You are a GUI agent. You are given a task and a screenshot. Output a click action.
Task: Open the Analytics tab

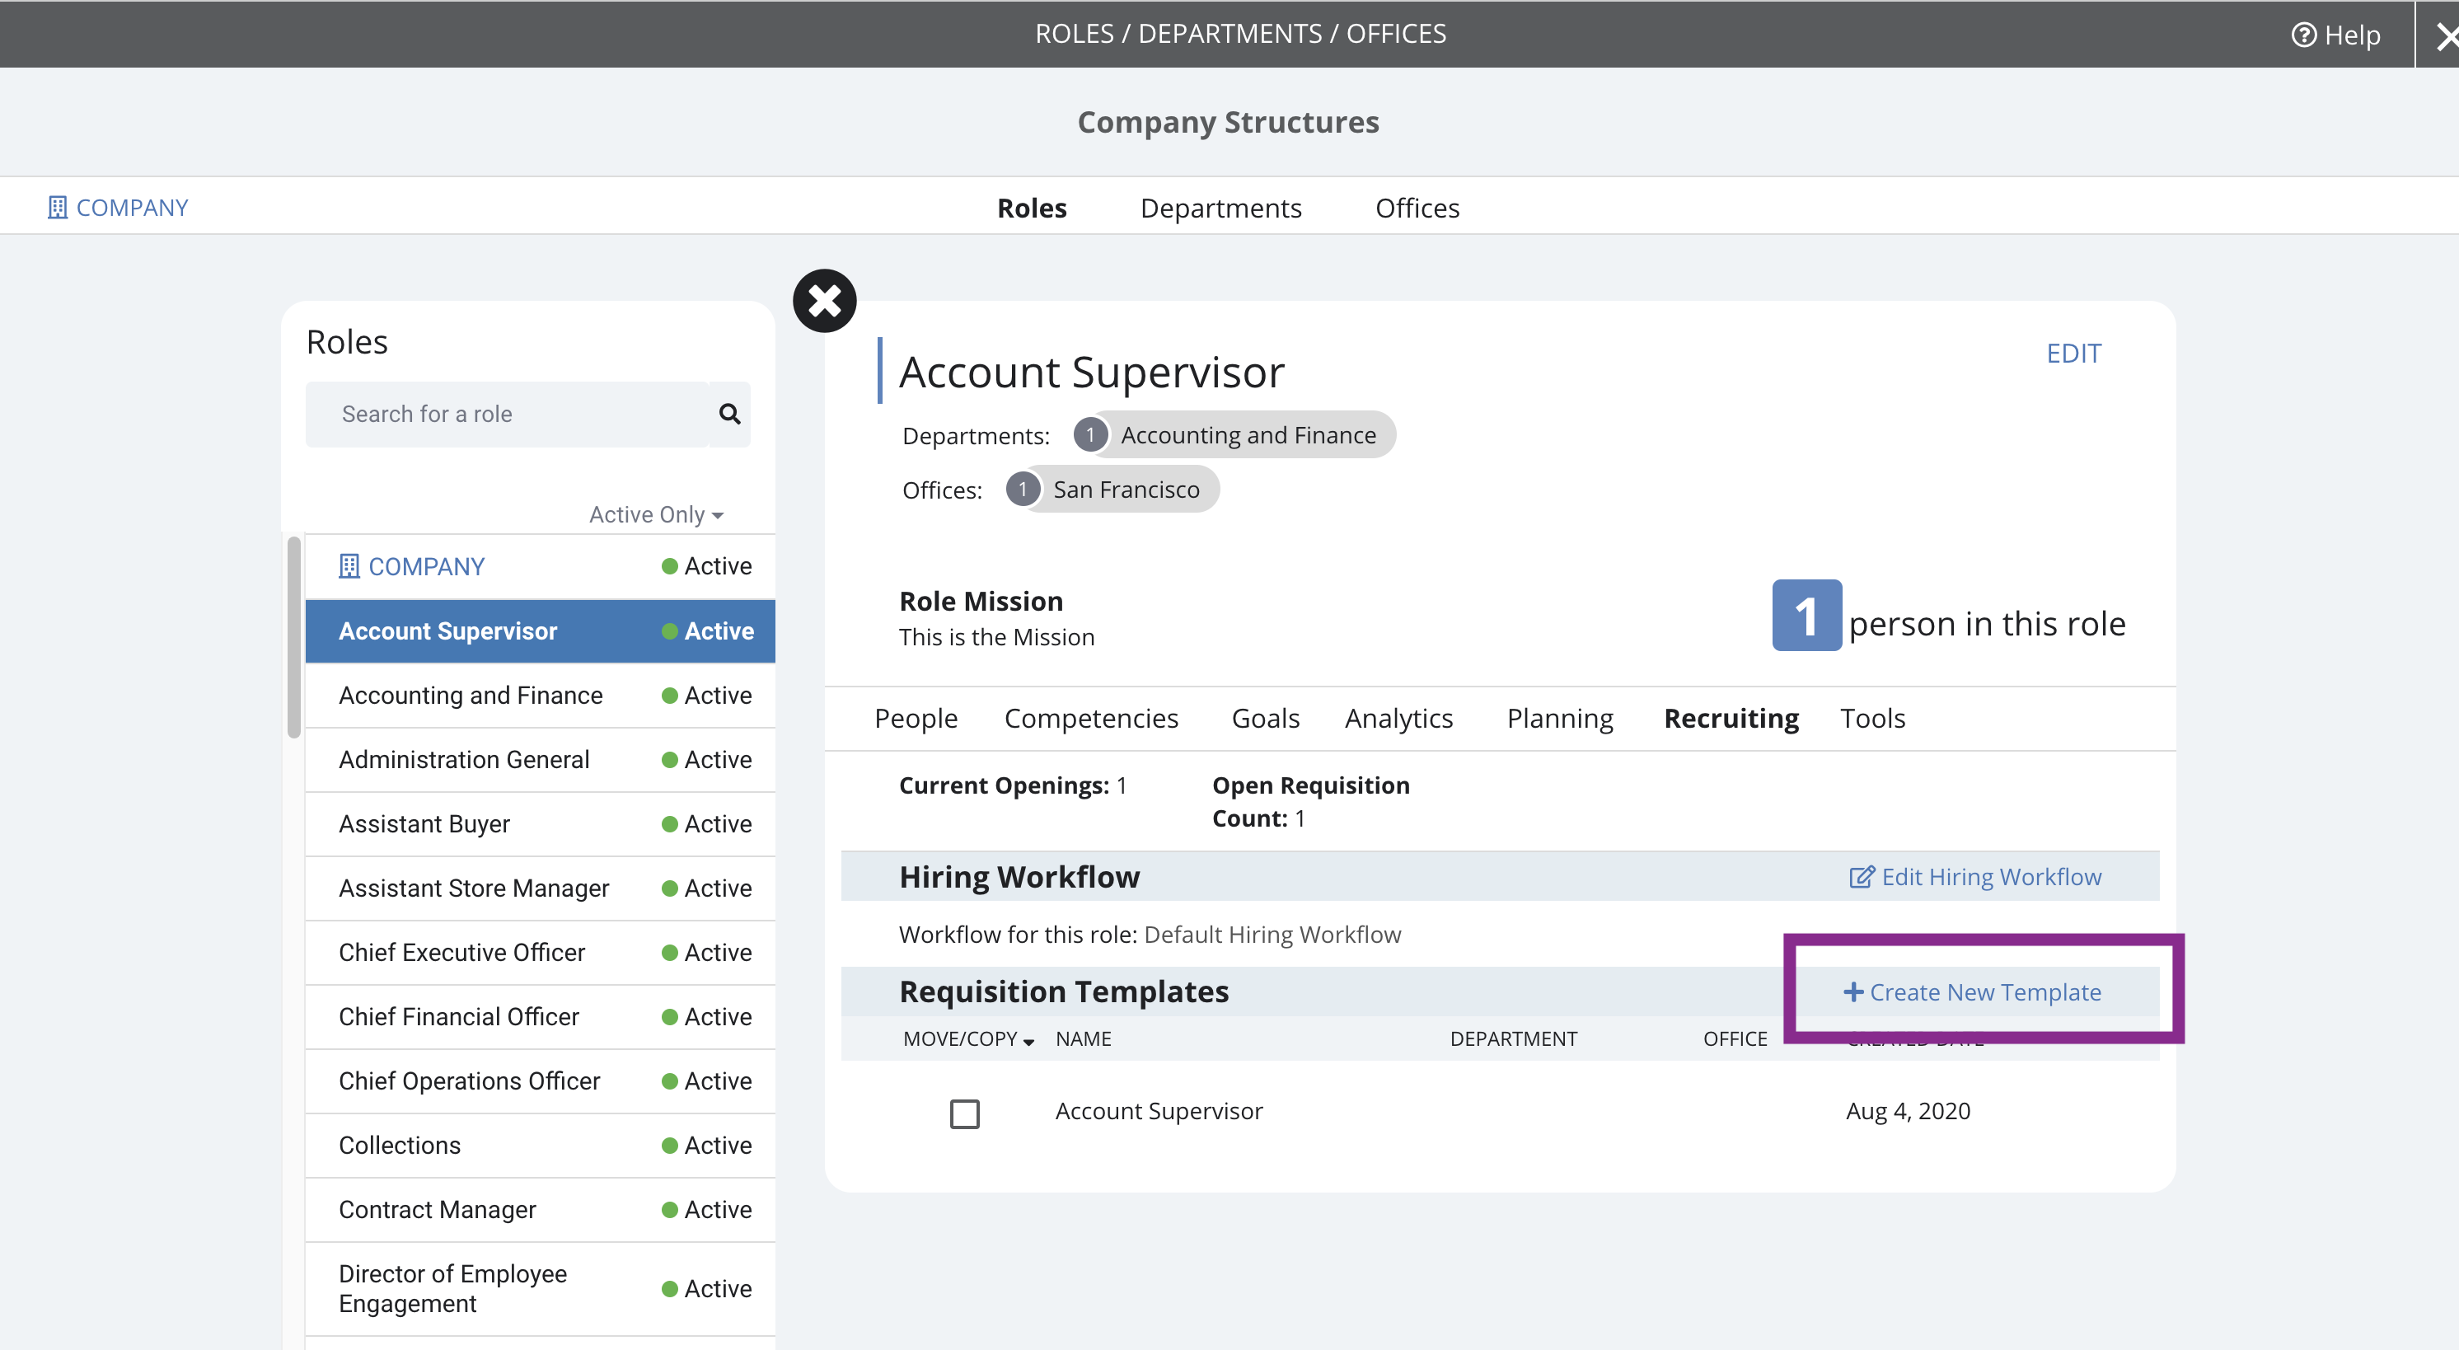coord(1398,718)
